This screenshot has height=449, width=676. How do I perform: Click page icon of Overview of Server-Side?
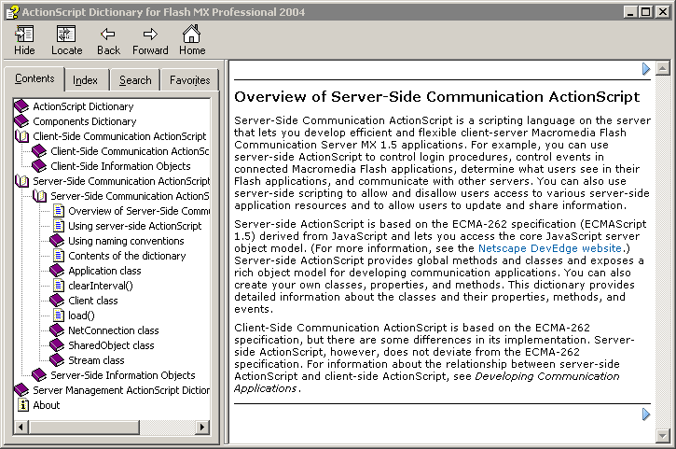tap(59, 211)
